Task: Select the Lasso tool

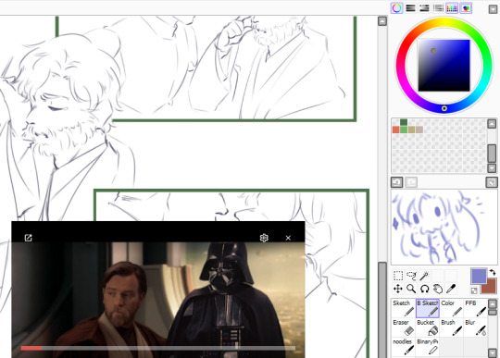Action: coord(411,275)
